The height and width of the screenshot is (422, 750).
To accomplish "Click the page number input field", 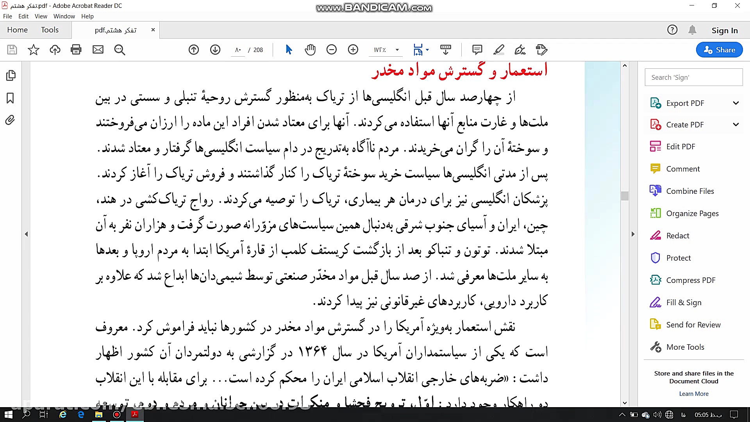I will tap(238, 50).
